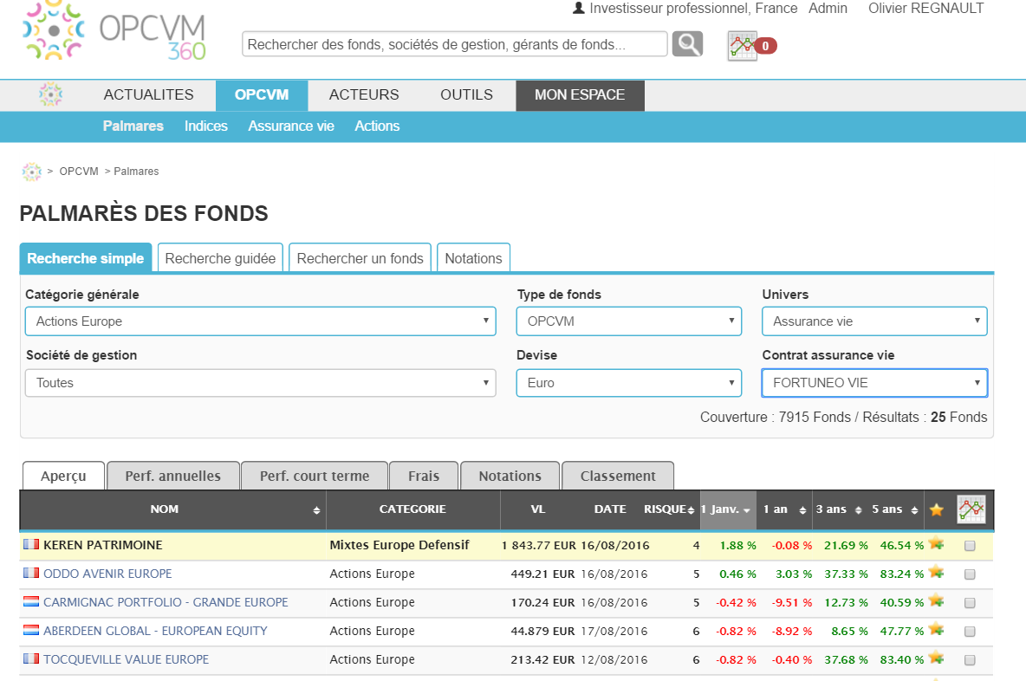
Task: Click French flag beside TOCQUEVILLE VALUE EUROPE
Action: pyautogui.click(x=31, y=658)
